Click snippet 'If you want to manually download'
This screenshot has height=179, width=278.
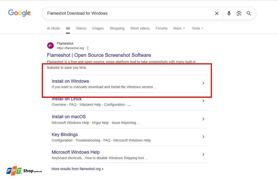point(104,87)
